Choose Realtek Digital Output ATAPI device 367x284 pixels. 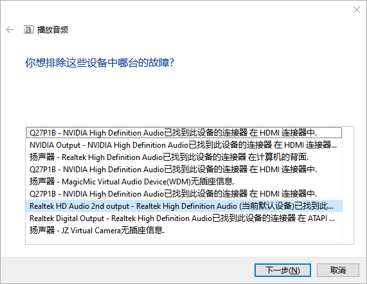pyautogui.click(x=184, y=218)
